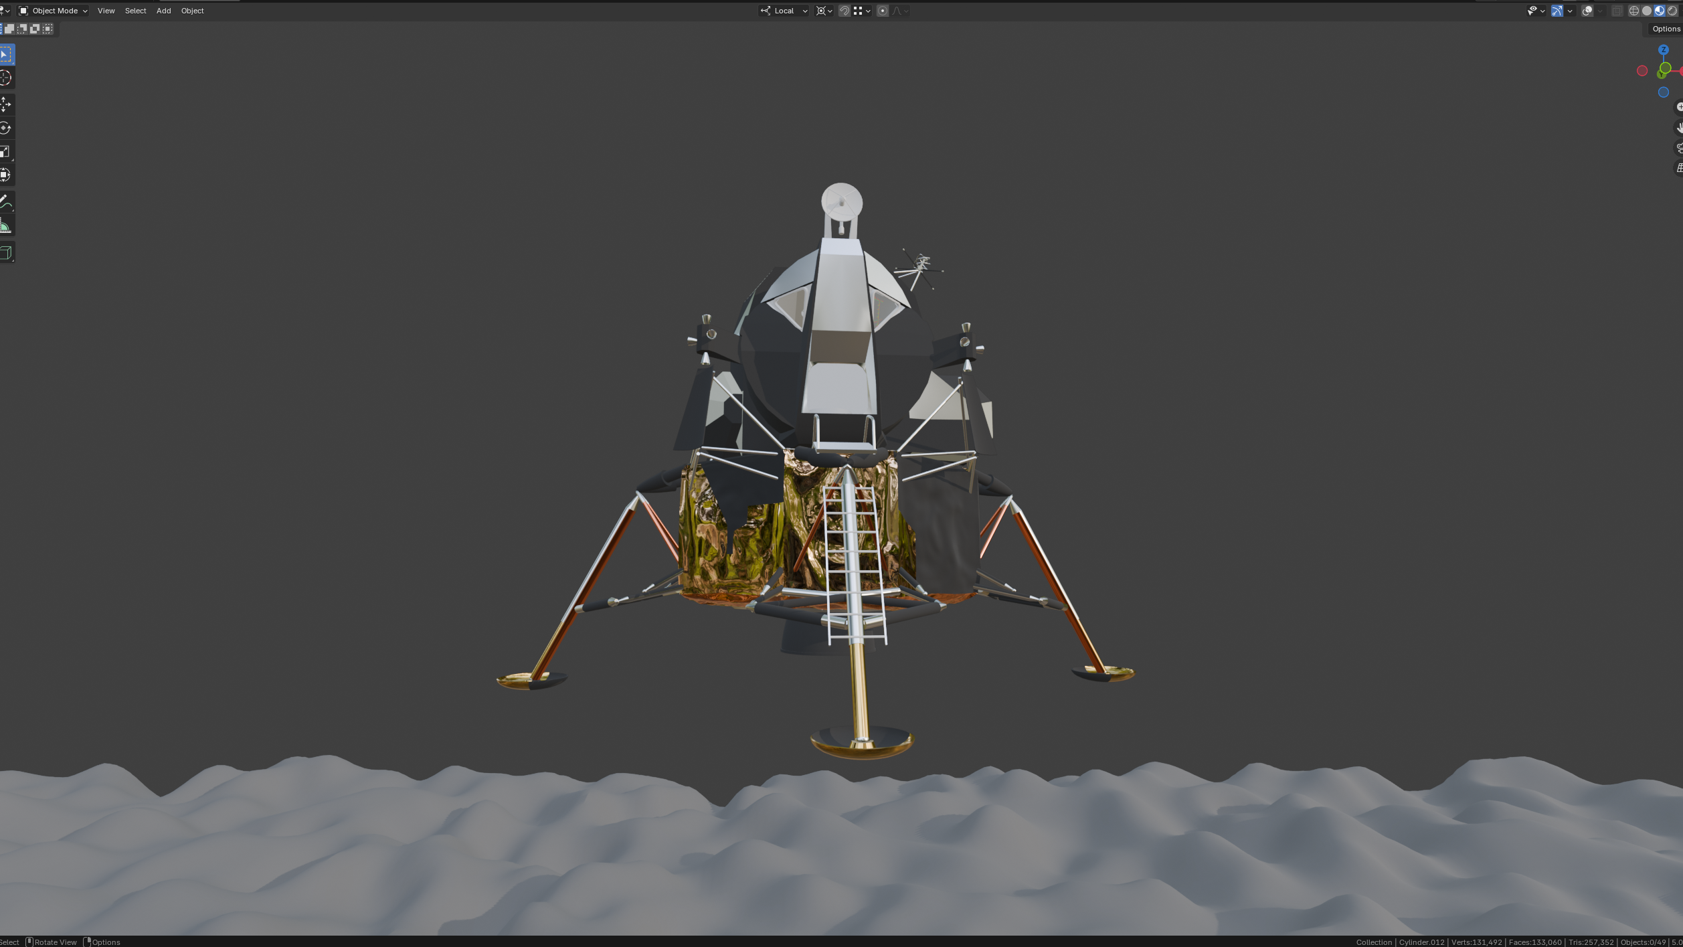Image resolution: width=1683 pixels, height=947 pixels.
Task: Open selectability and visibility dropdown
Action: (x=1536, y=11)
